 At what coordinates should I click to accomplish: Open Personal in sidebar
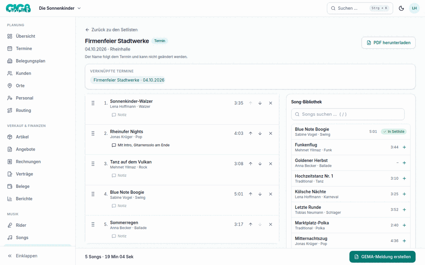(37, 98)
